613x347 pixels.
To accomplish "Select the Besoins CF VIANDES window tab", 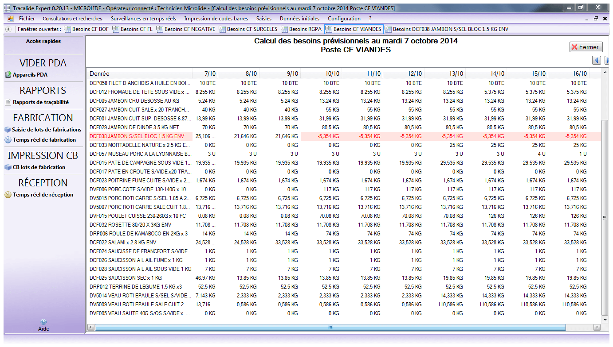I will [x=354, y=29].
